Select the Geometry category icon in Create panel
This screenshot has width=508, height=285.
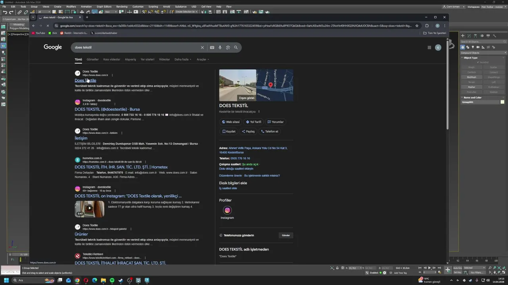point(463,47)
